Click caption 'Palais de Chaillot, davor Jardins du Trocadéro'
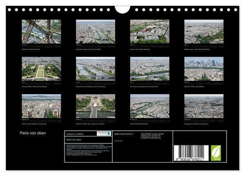245x176 pixels. pos(90,124)
